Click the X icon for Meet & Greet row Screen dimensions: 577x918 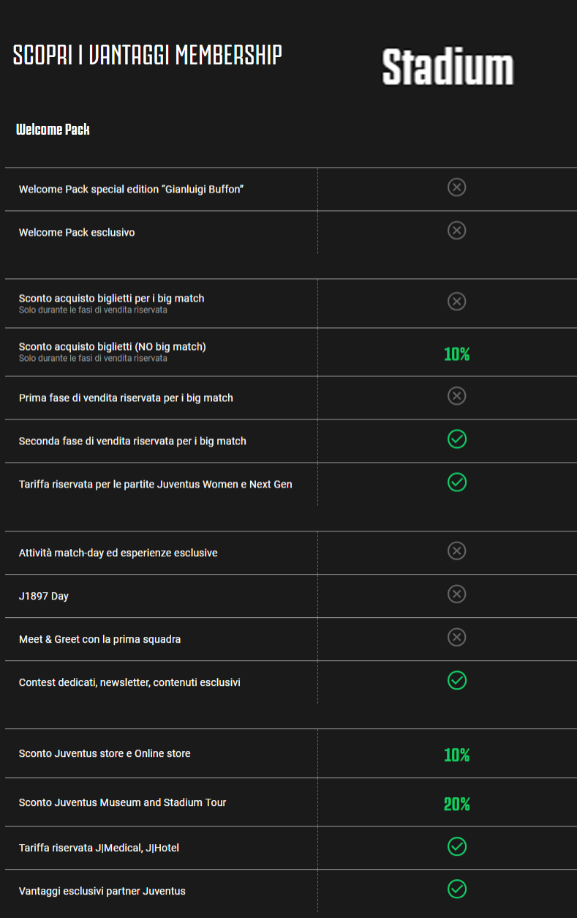457,638
